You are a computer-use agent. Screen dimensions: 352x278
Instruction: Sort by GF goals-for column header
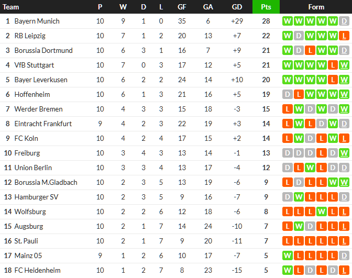click(182, 7)
